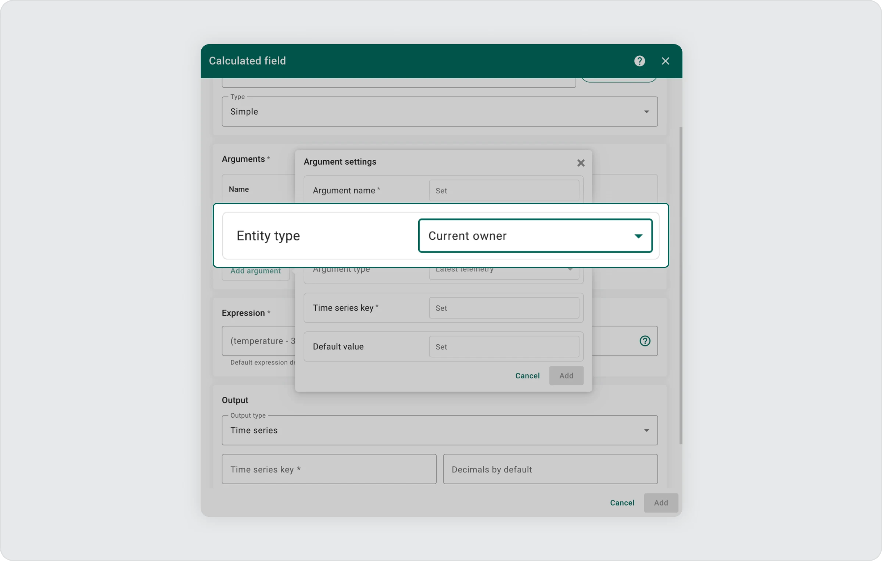Expand the Type Simple dropdown
Viewport: 882px width, 561px height.
440,112
